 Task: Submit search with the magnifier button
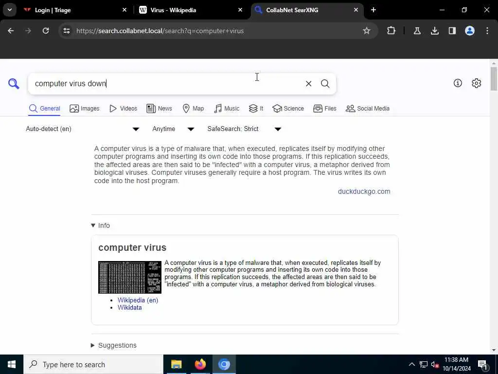click(325, 84)
